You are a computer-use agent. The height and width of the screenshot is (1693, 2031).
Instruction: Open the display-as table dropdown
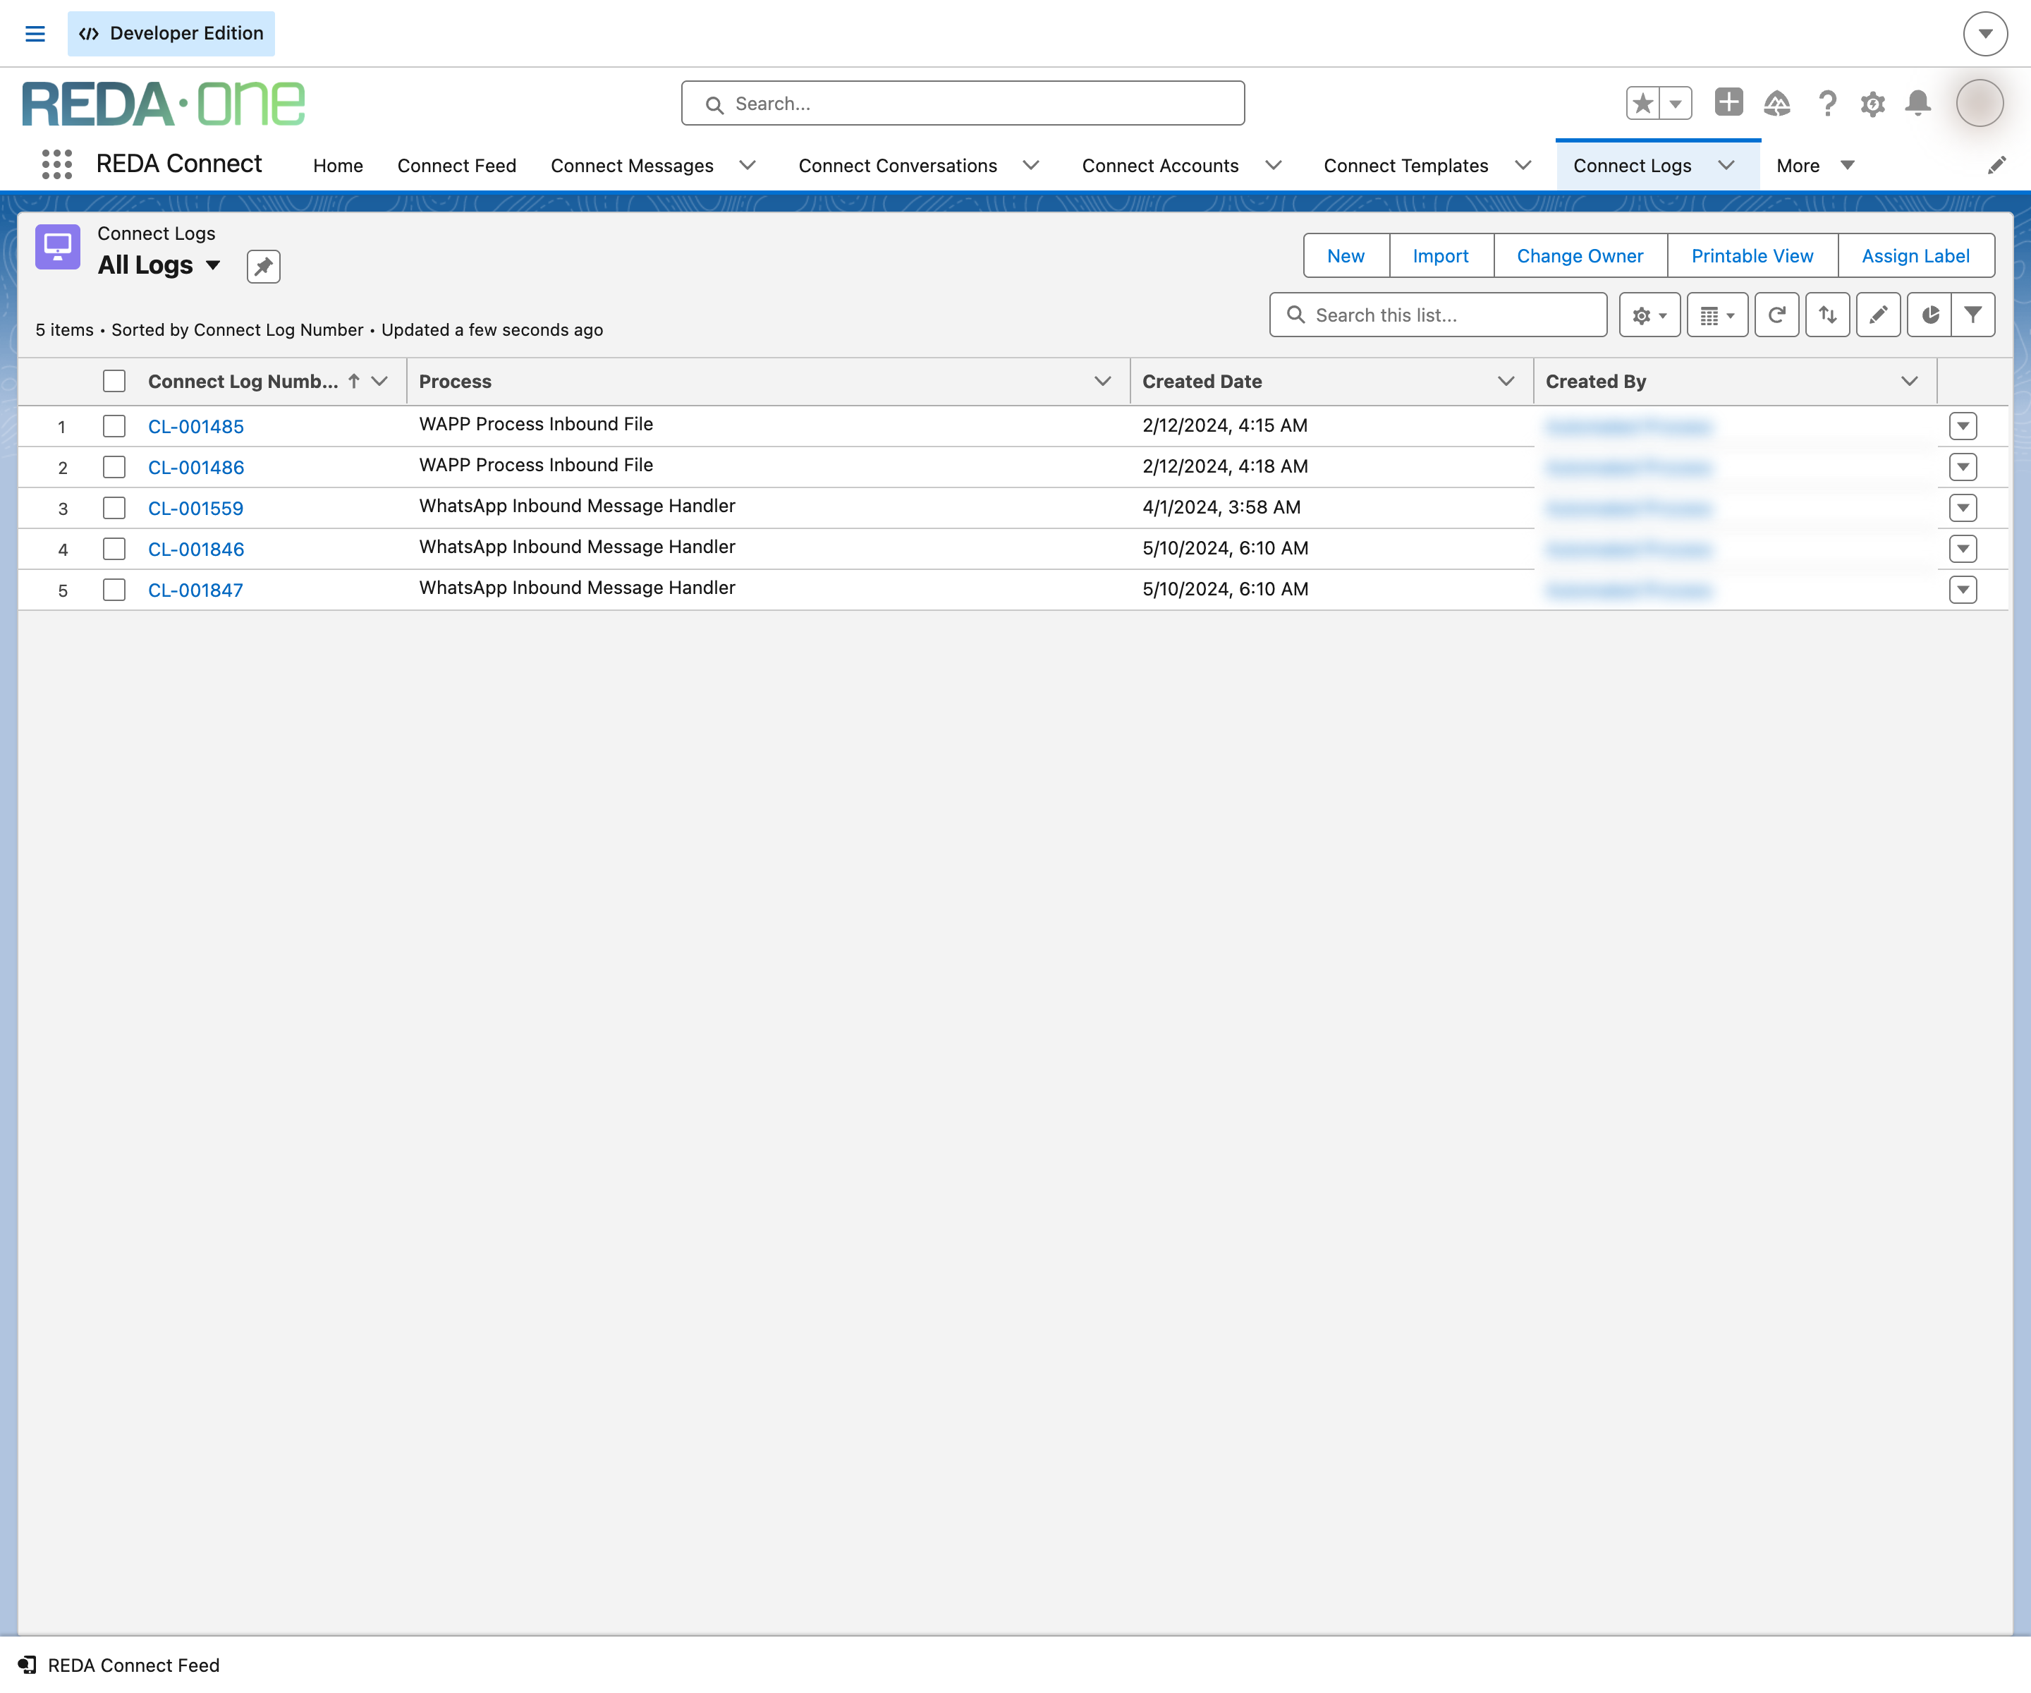pyautogui.click(x=1718, y=315)
